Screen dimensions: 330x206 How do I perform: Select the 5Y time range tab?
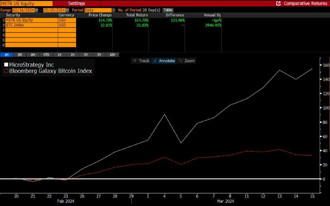tap(99, 55)
